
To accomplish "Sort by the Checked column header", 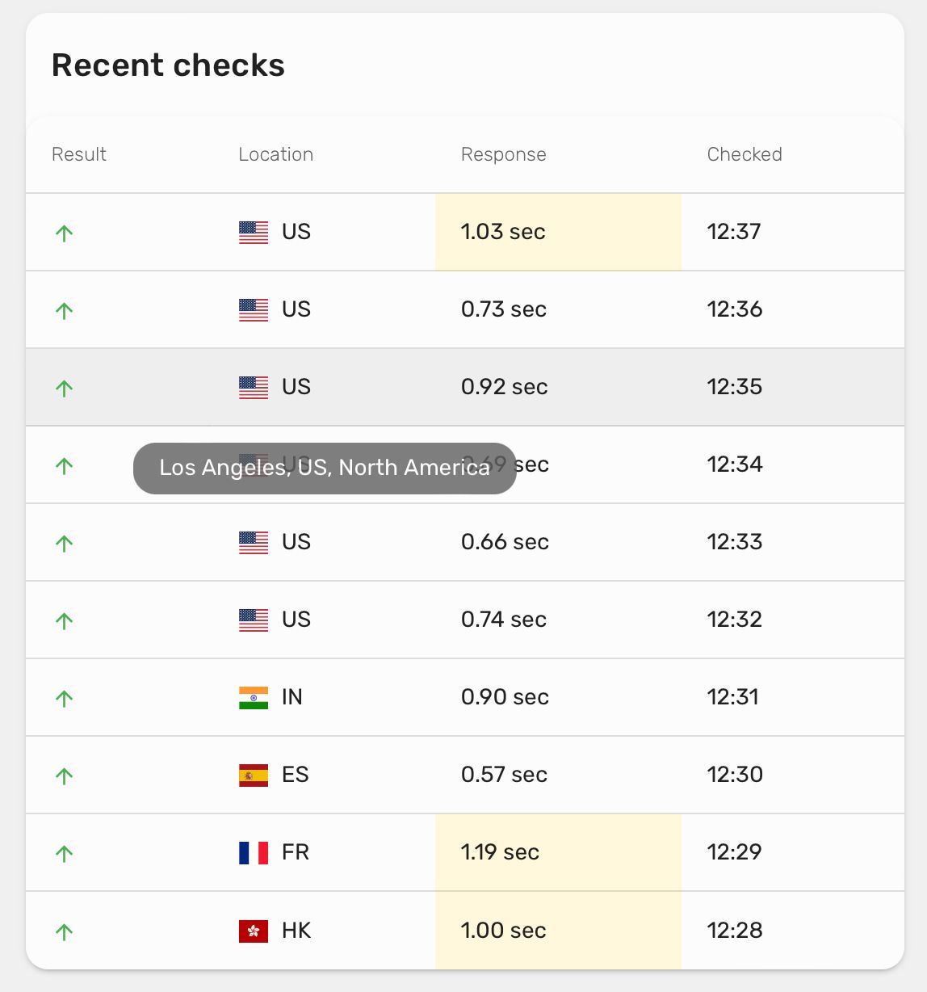I will (x=744, y=154).
